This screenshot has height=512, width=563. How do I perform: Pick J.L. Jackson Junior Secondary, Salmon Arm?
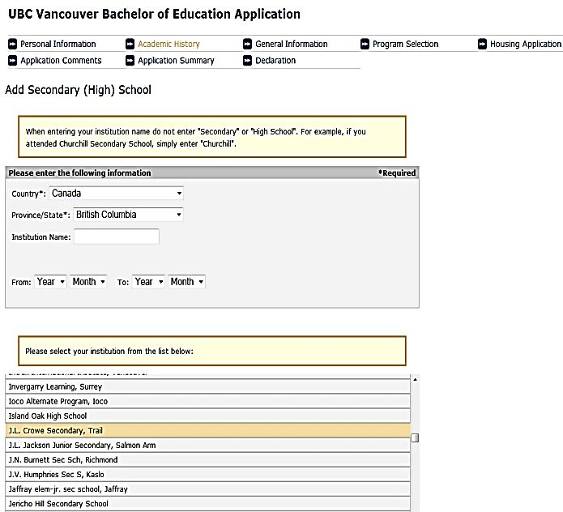click(208, 446)
